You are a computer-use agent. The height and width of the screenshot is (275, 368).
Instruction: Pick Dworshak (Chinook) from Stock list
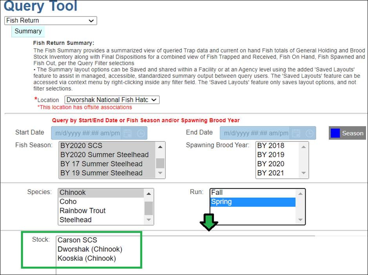coord(90,249)
